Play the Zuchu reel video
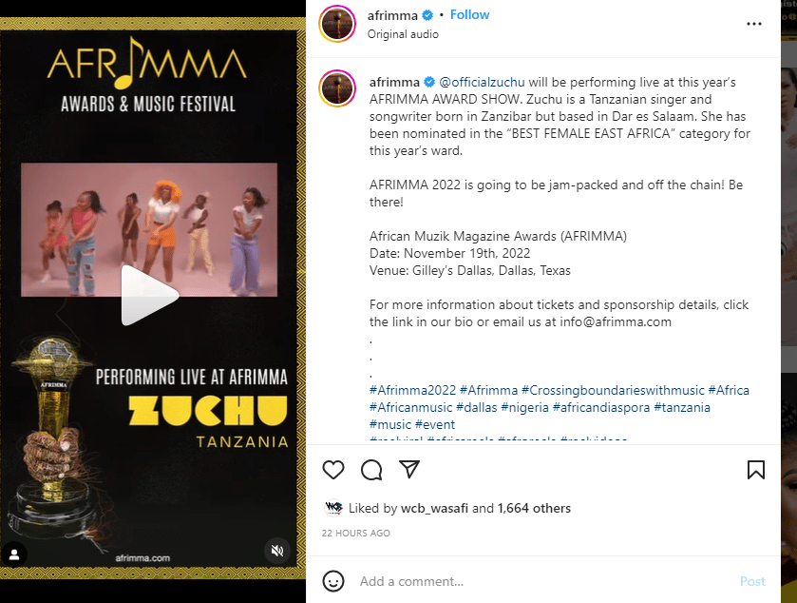 click(x=149, y=295)
